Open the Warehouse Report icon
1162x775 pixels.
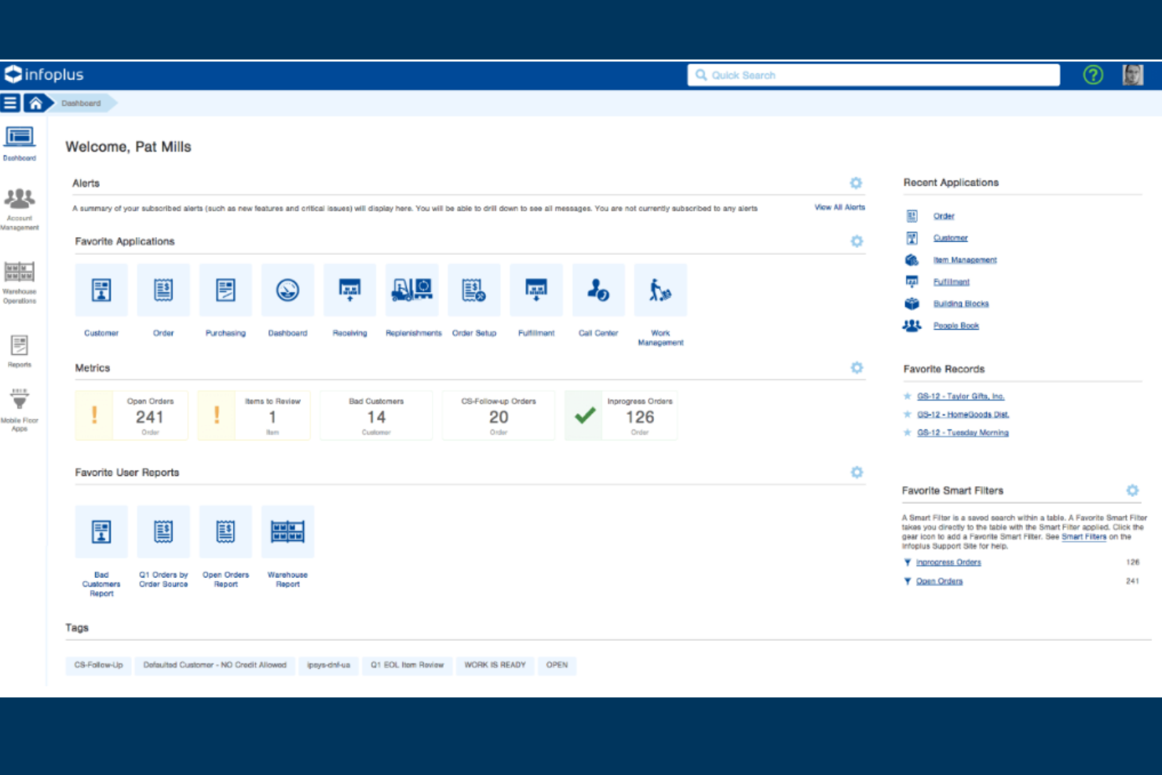(287, 532)
